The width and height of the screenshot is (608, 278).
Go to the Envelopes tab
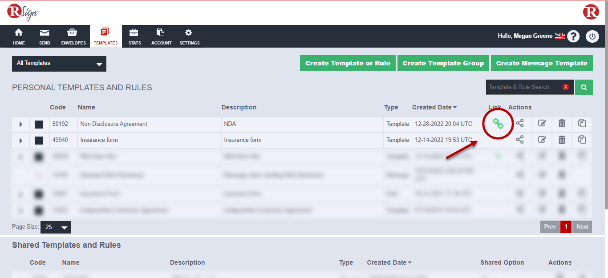click(73, 37)
